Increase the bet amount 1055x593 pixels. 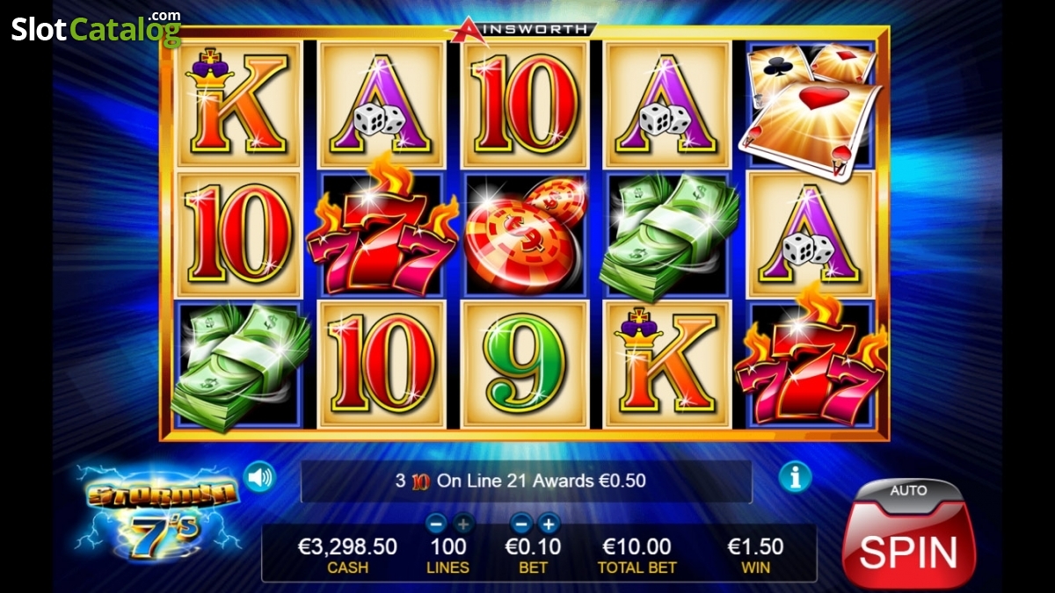(x=549, y=524)
